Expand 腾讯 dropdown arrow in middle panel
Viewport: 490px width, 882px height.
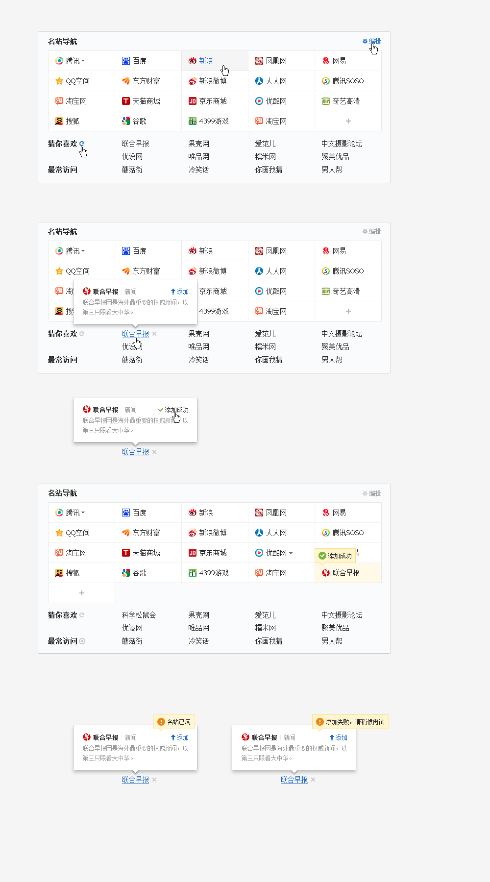tap(83, 251)
